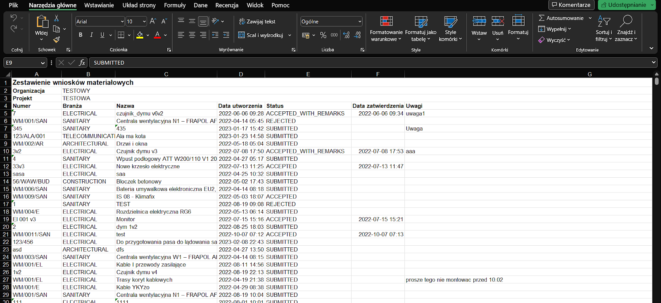Open the Formatuj cells menu

pos(518,28)
